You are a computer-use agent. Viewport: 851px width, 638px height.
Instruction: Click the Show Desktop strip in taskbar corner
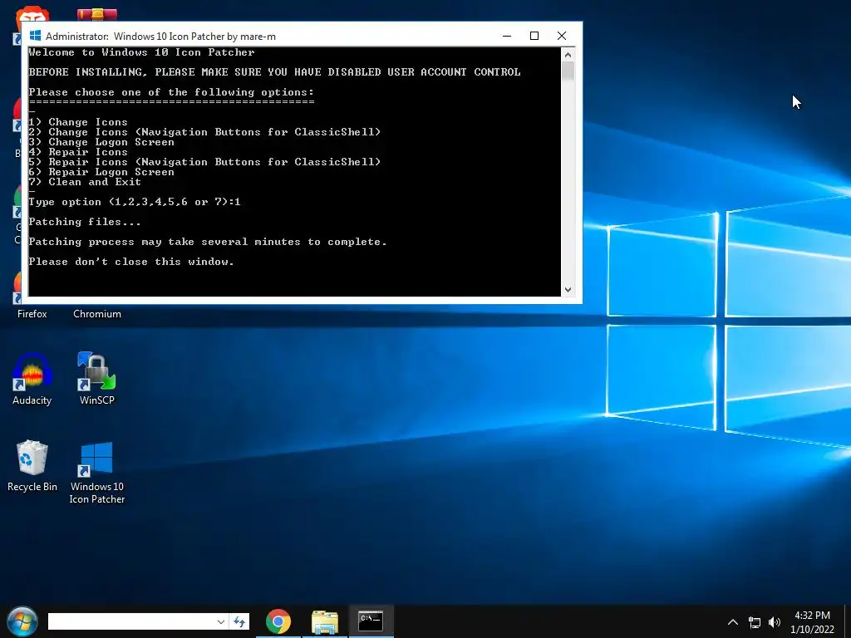tap(848, 621)
